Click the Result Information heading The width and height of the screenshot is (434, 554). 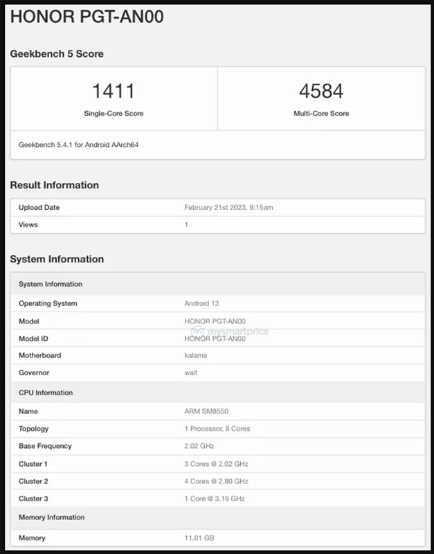click(55, 185)
